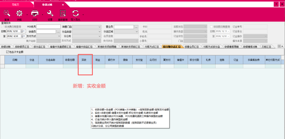Screen dimensions: 285x139
Task: Switch to the 交班汇总 tab
Action: coord(266,47)
